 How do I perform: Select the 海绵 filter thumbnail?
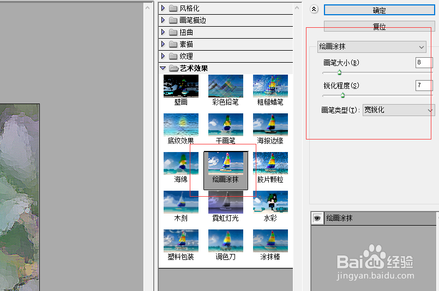pyautogui.click(x=181, y=163)
